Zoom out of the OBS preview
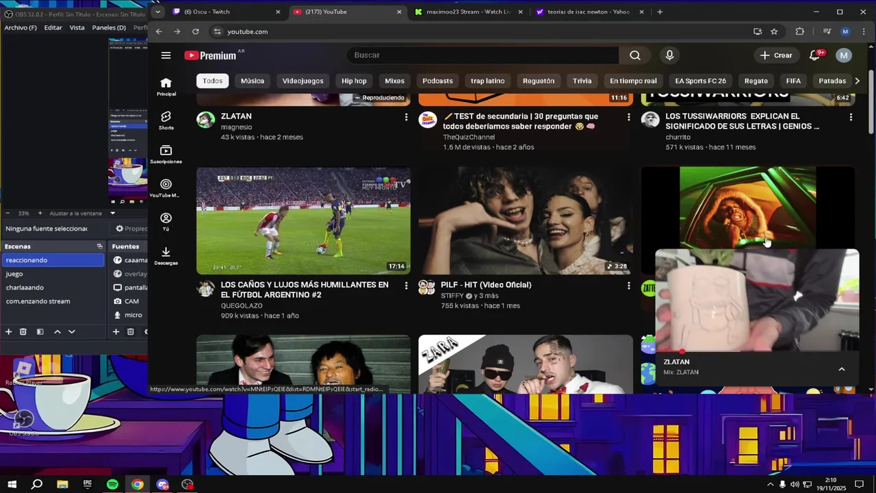Viewport: 876px width, 493px height. (9, 213)
